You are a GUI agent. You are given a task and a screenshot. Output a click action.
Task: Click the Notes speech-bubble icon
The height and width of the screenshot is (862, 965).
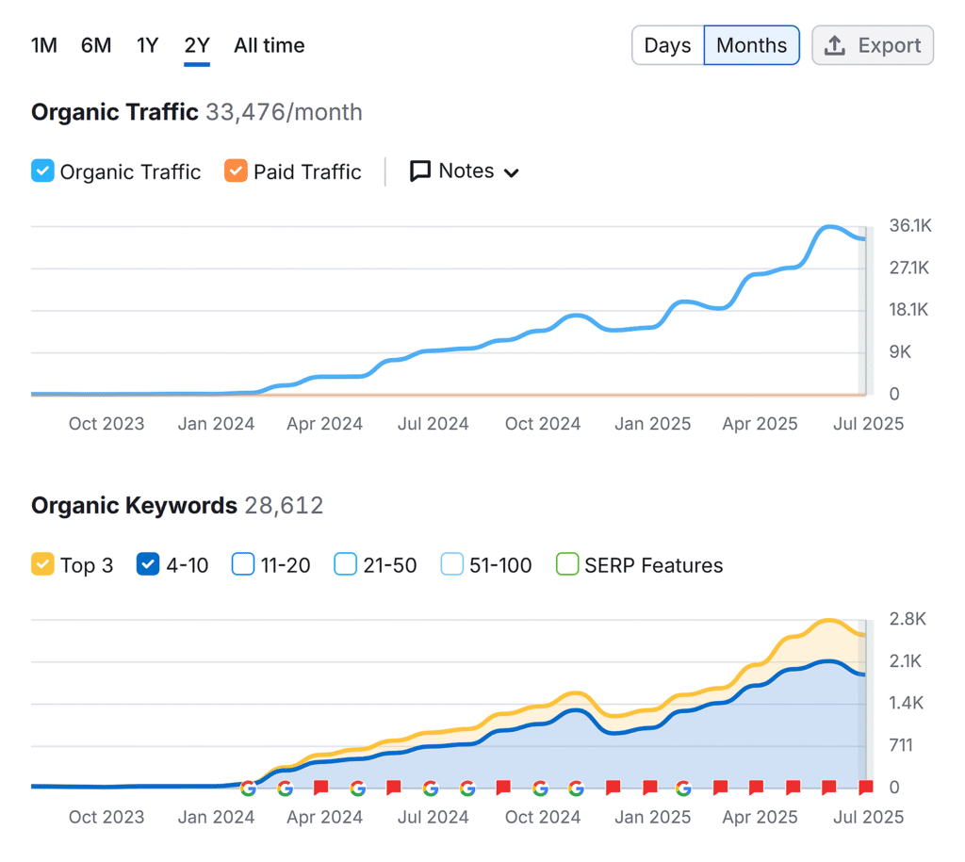pos(421,171)
